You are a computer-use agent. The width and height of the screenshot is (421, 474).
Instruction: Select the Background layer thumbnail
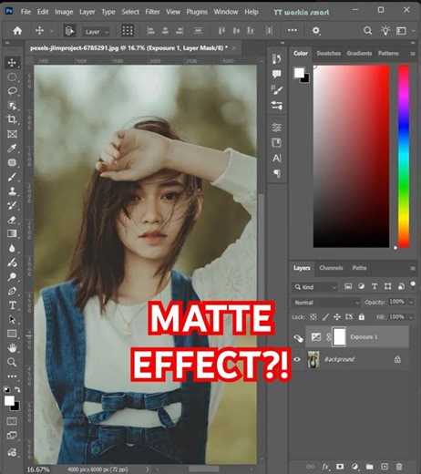click(x=313, y=359)
